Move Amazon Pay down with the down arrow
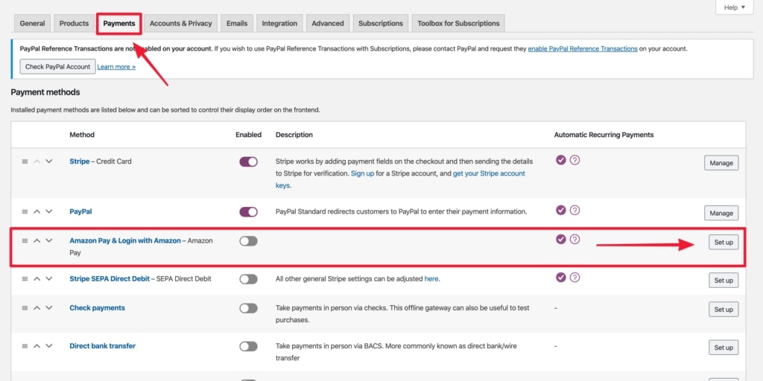The image size is (763, 381). pyautogui.click(x=48, y=240)
